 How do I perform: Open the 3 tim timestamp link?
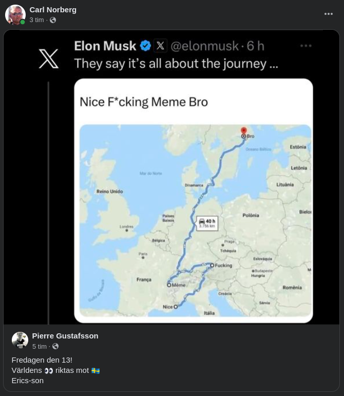pos(36,20)
